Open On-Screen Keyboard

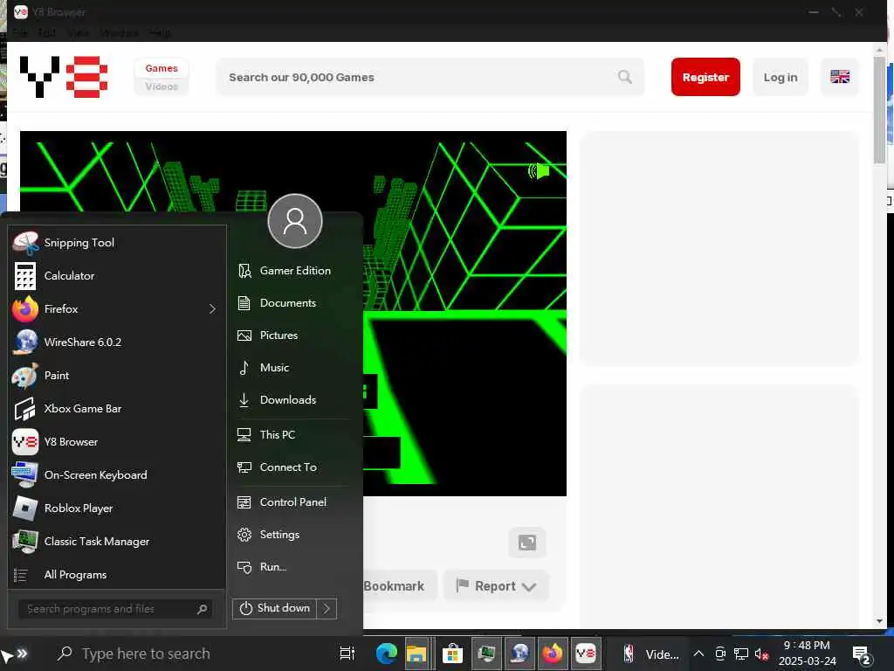pyautogui.click(x=117, y=474)
